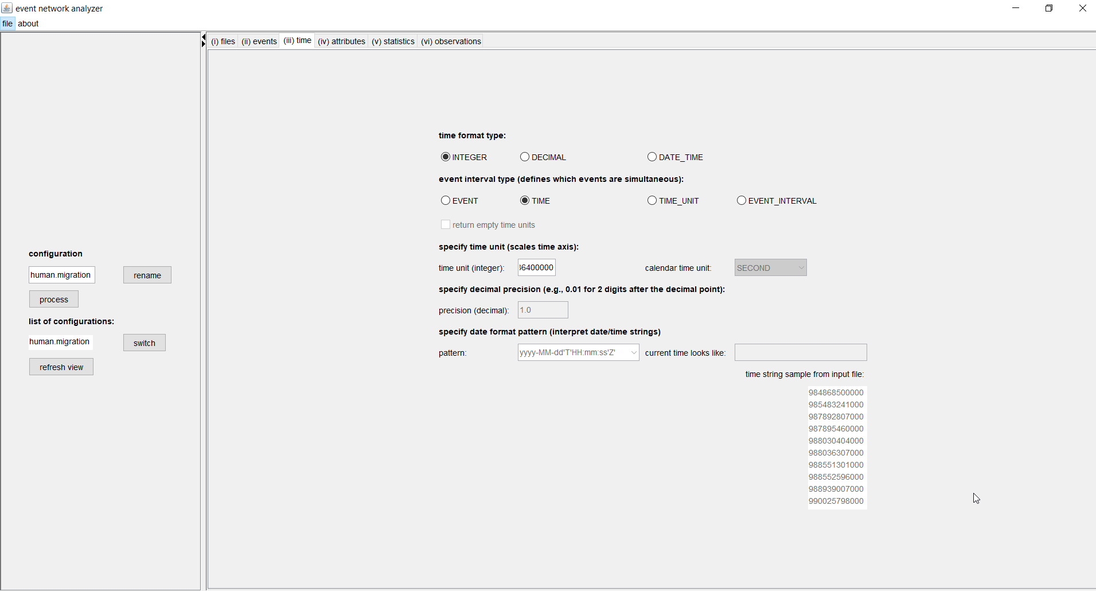The width and height of the screenshot is (1096, 591).
Task: Open the (i) files tab
Action: pos(223,41)
